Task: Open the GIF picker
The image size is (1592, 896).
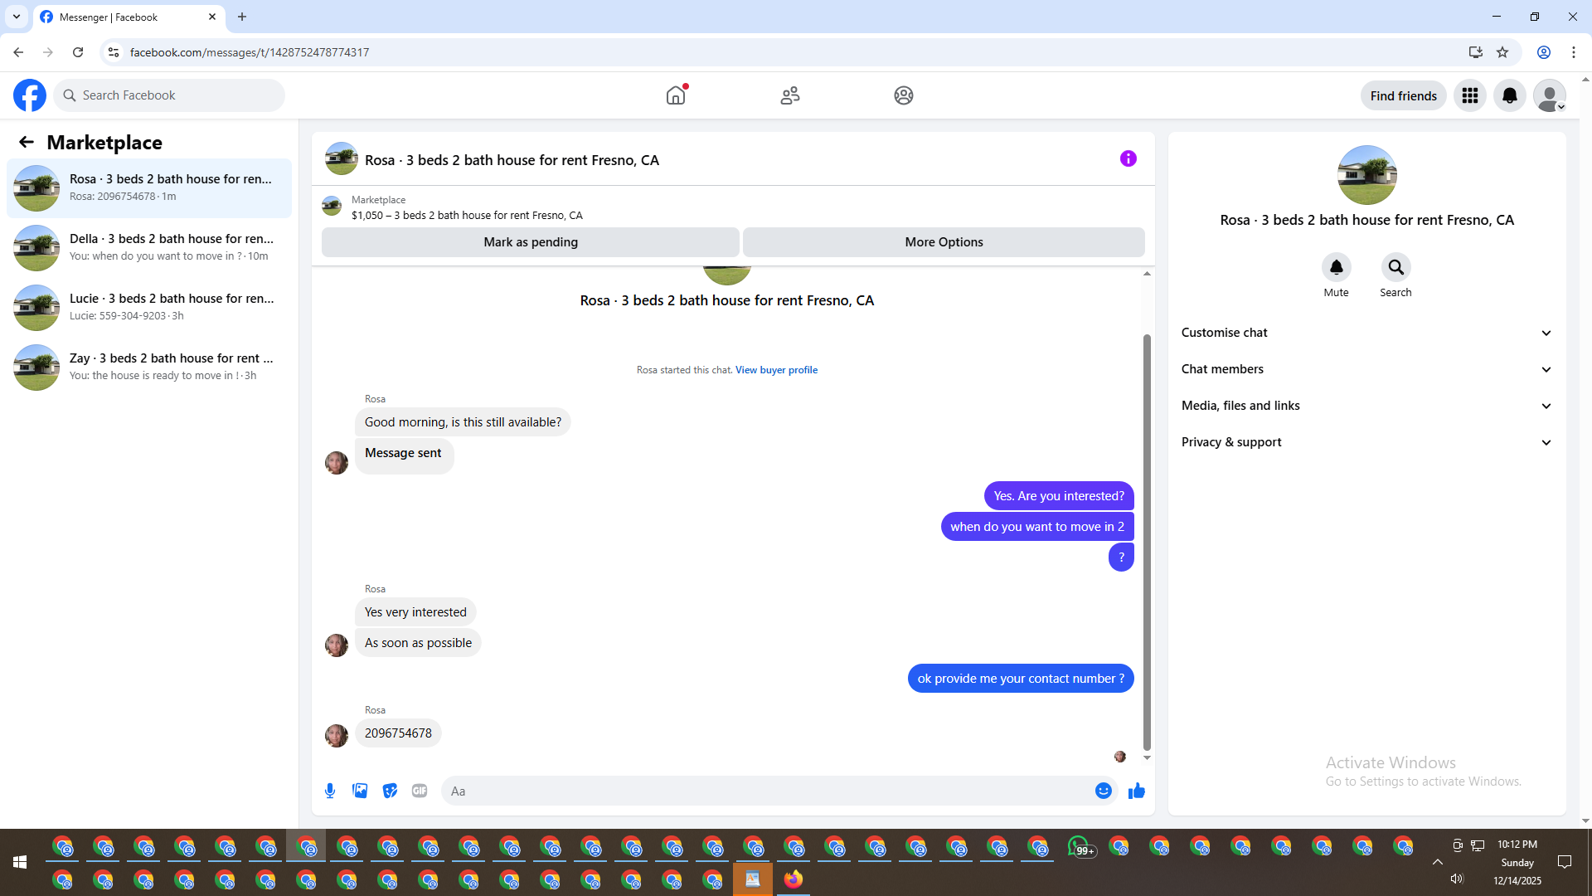Action: pyautogui.click(x=420, y=791)
